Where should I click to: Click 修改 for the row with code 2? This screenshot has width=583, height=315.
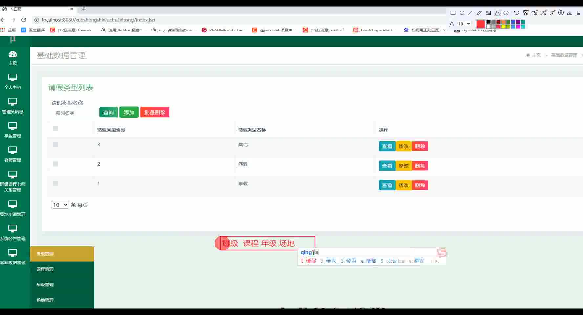click(x=403, y=166)
